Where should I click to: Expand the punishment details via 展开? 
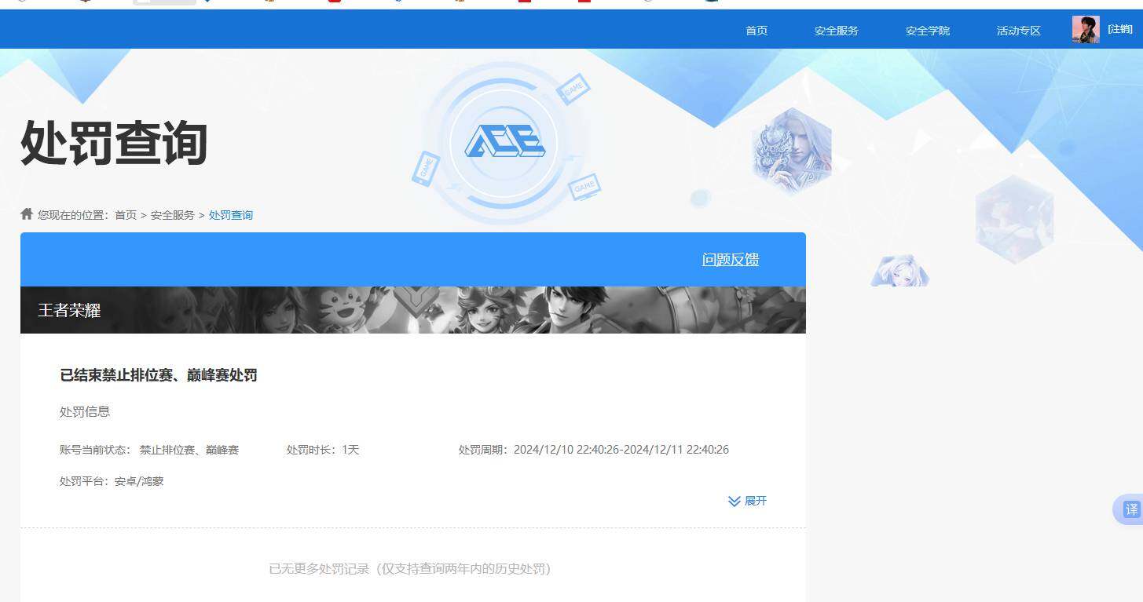pyautogui.click(x=756, y=501)
